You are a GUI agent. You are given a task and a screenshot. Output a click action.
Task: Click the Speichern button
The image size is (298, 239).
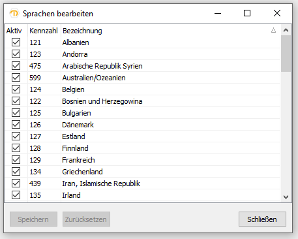[x=33, y=219]
